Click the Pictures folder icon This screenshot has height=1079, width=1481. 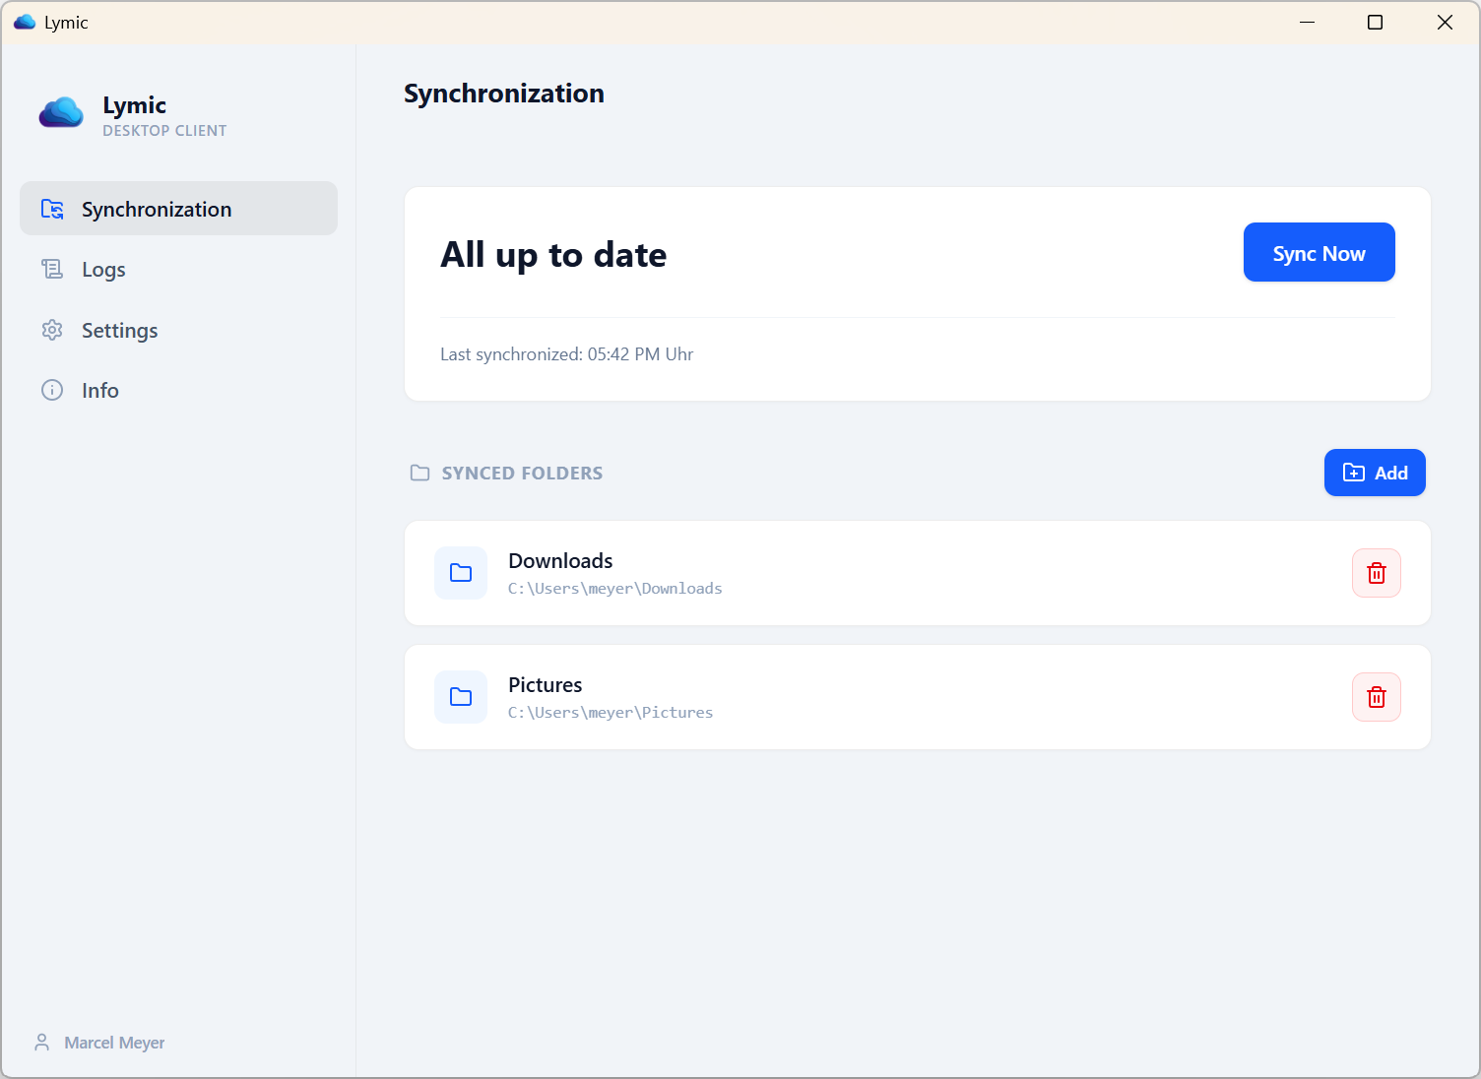pos(461,697)
